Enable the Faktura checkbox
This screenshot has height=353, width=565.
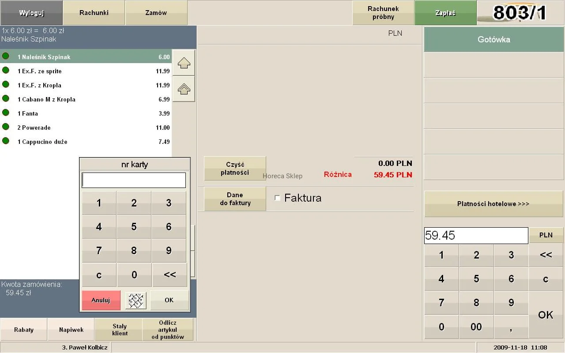coord(278,198)
